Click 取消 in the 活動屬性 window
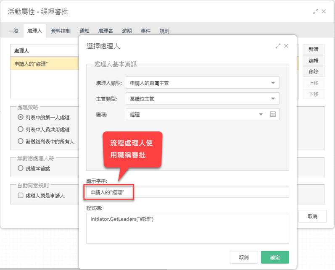Screen dimensions: 335x270 click(312, 216)
